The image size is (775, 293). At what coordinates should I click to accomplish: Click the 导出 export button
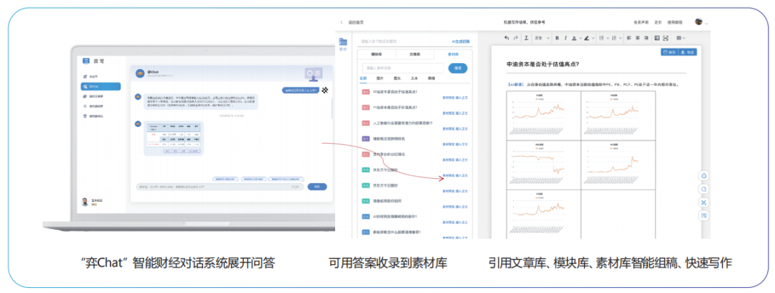pyautogui.click(x=687, y=52)
